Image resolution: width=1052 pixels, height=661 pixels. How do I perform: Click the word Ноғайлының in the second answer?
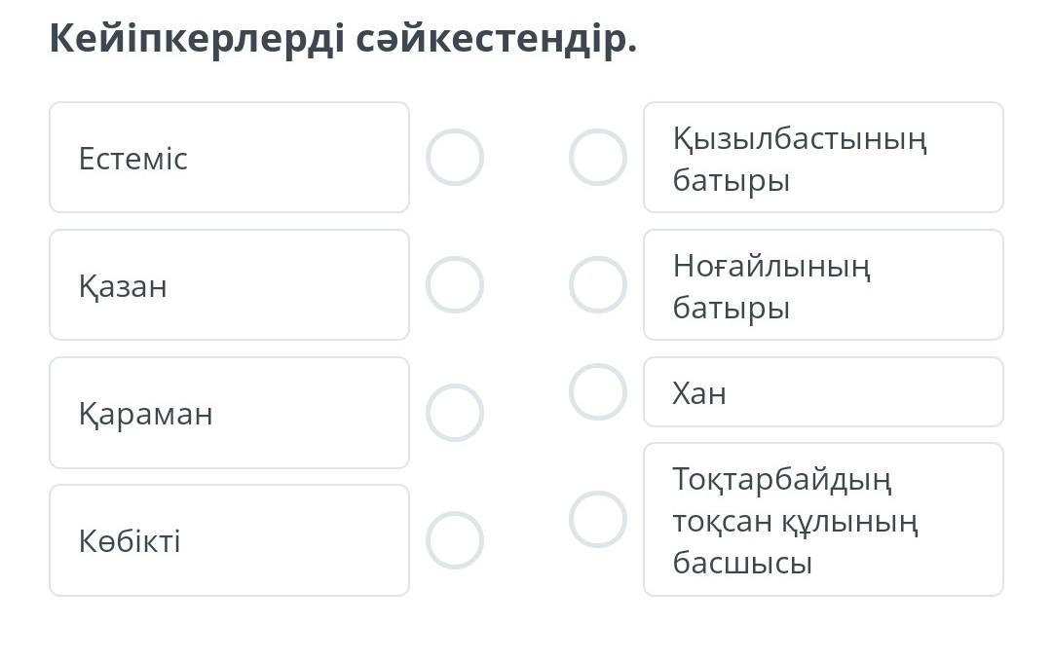click(x=771, y=265)
